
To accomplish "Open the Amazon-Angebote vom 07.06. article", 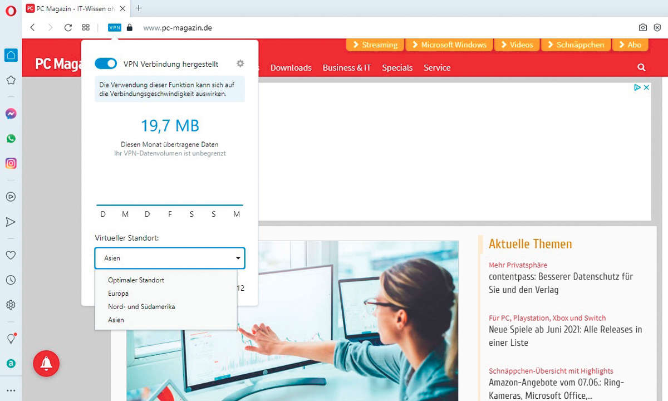I will pos(557,389).
